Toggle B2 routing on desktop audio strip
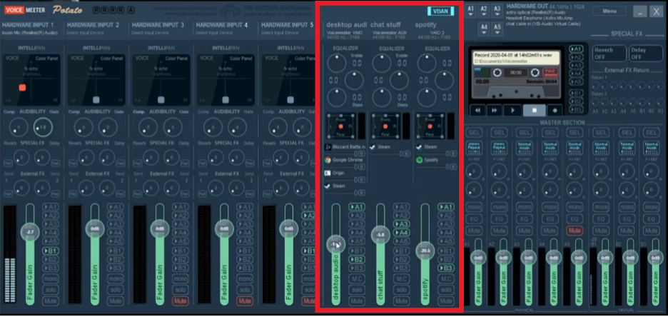This screenshot has height=317, width=668. pyautogui.click(x=357, y=259)
